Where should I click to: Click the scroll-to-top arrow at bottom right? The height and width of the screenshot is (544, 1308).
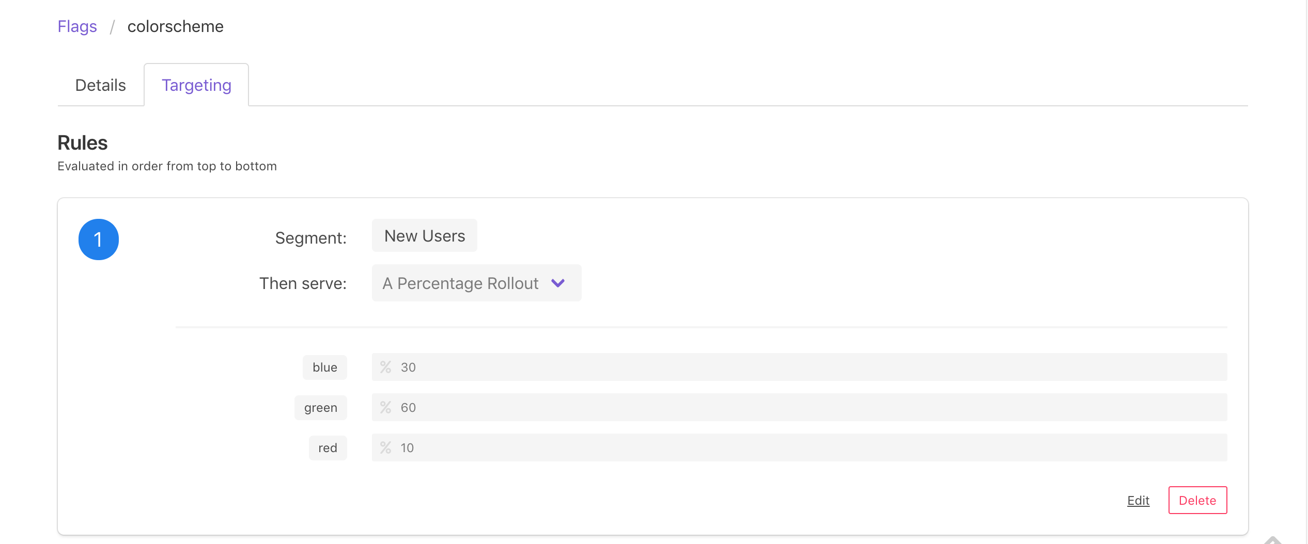point(1273,540)
